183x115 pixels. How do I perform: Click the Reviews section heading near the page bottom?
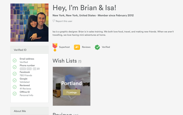pos(66,114)
